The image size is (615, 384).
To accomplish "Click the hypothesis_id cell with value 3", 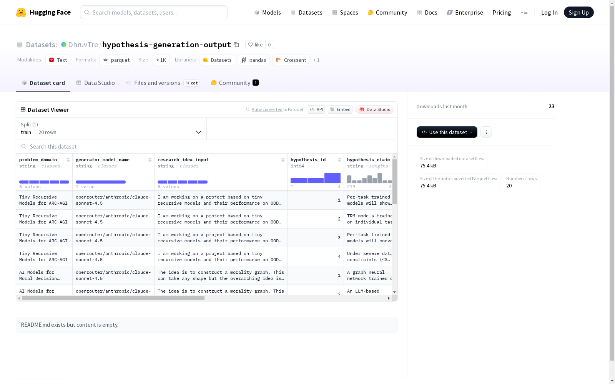I will (316, 238).
